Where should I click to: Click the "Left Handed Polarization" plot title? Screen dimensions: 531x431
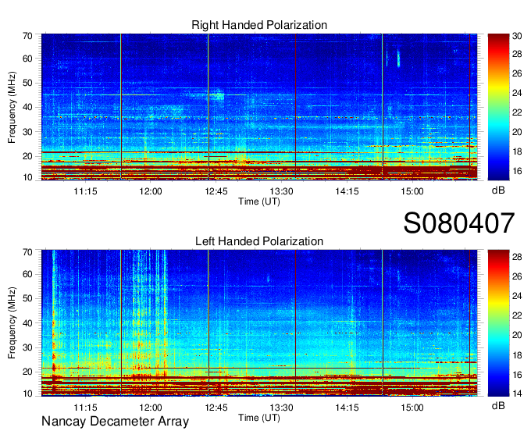tap(259, 241)
